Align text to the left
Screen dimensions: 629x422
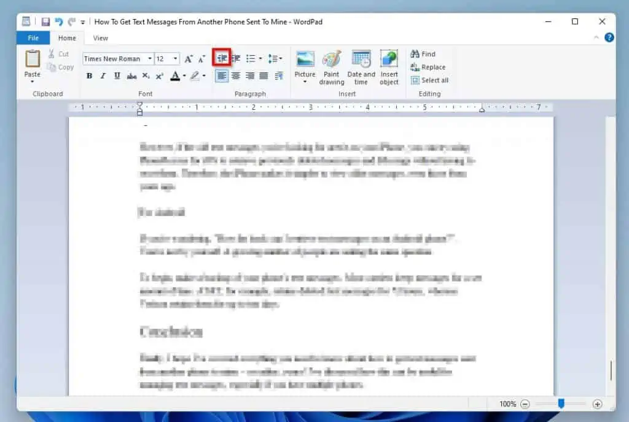221,75
